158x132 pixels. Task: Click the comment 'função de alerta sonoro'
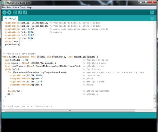point(19,54)
